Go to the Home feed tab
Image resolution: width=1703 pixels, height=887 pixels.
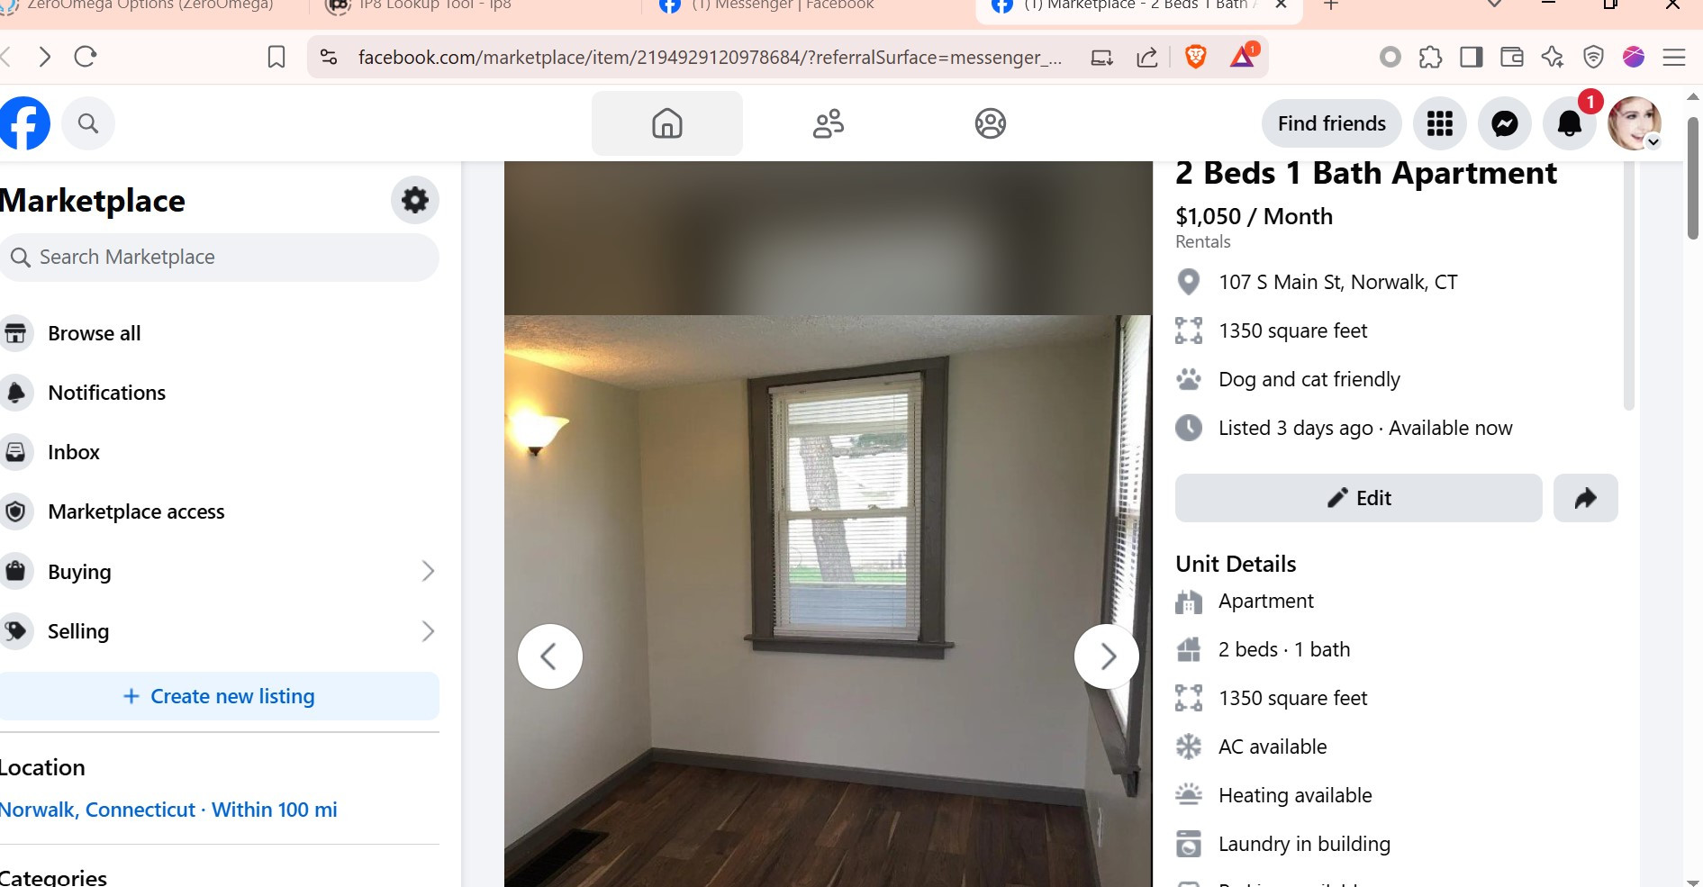click(667, 123)
